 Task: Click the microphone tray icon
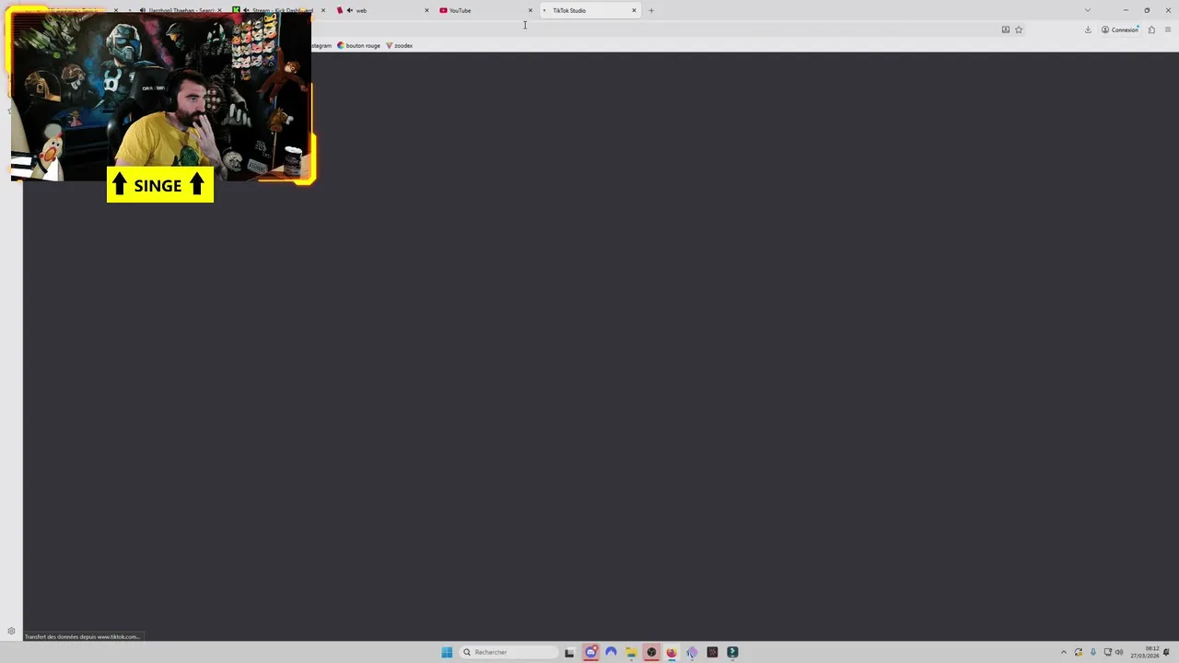coord(1093,652)
